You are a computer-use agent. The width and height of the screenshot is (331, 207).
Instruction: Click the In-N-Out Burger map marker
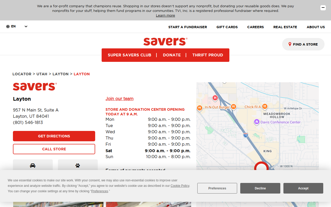point(234,107)
